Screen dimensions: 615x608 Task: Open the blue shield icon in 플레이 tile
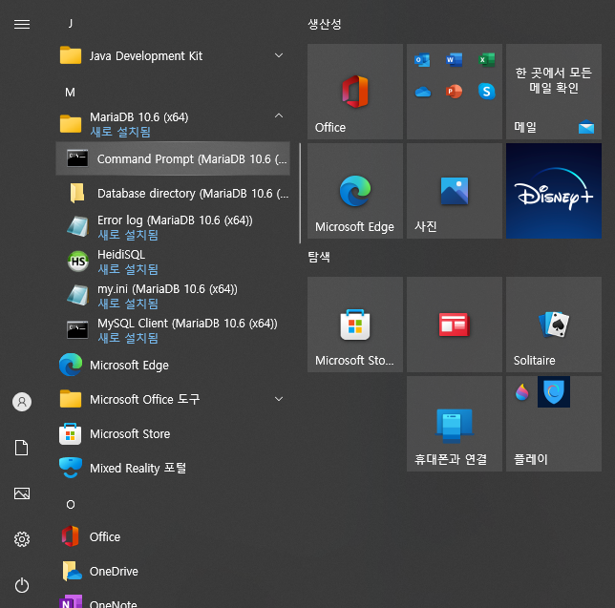point(554,392)
